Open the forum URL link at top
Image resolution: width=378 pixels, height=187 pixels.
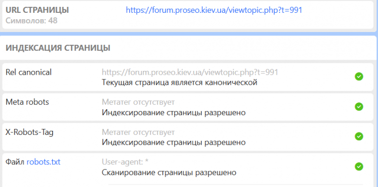(x=214, y=10)
